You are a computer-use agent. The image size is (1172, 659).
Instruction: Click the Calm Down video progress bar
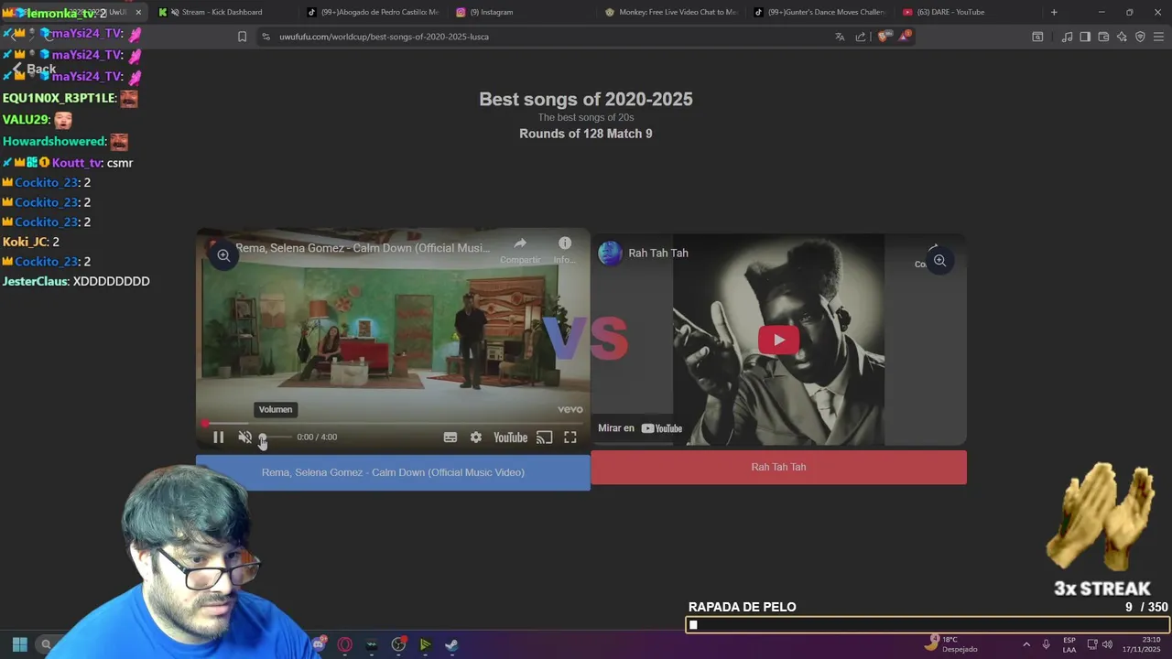click(393, 424)
